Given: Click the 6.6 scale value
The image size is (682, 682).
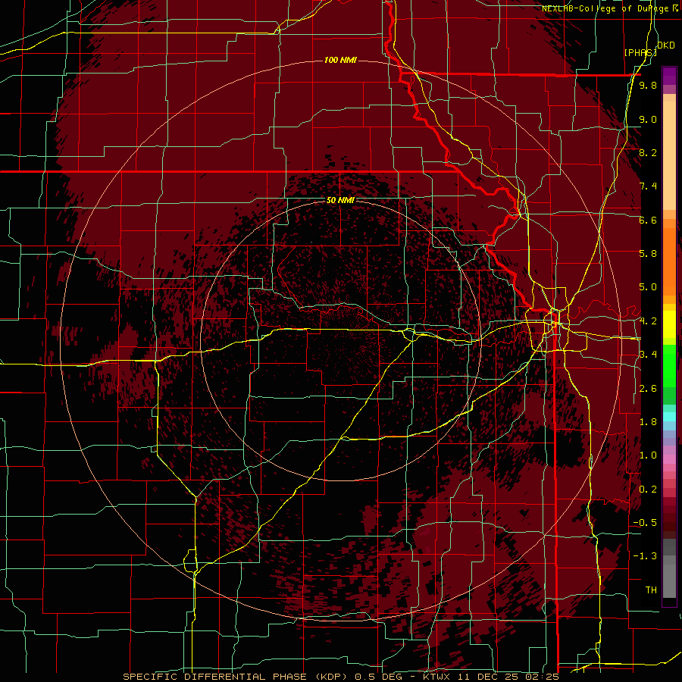Looking at the screenshot, I should (648, 220).
